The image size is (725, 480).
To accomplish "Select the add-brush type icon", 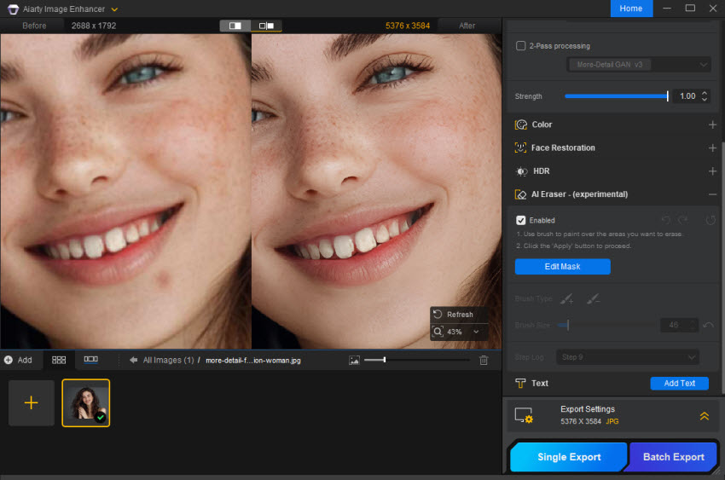I will (567, 299).
